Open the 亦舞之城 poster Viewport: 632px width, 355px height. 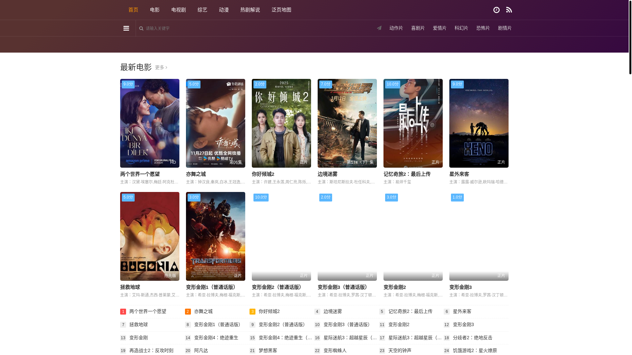click(216, 123)
